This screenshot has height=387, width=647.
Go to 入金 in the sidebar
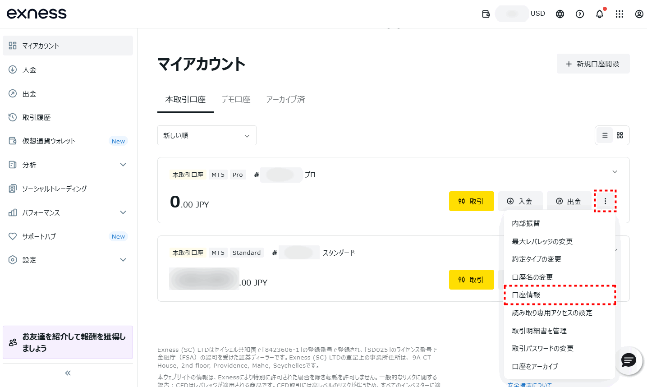tap(68, 69)
